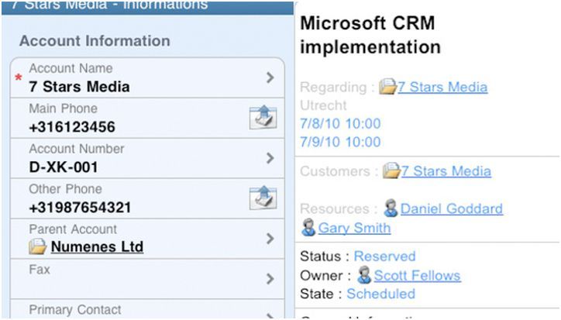Expand the Parent Account row chevron
The width and height of the screenshot is (561, 320).
pyautogui.click(x=270, y=239)
